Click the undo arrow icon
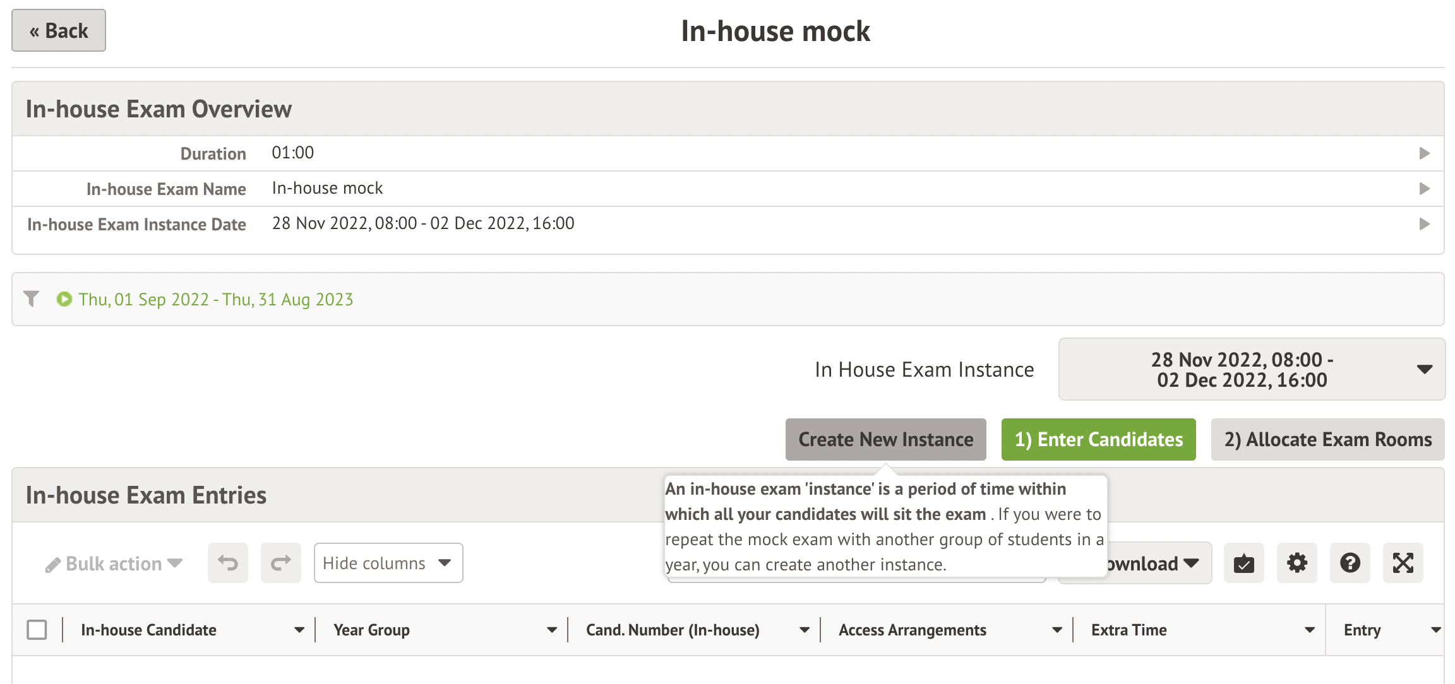The image size is (1455, 684). (228, 563)
